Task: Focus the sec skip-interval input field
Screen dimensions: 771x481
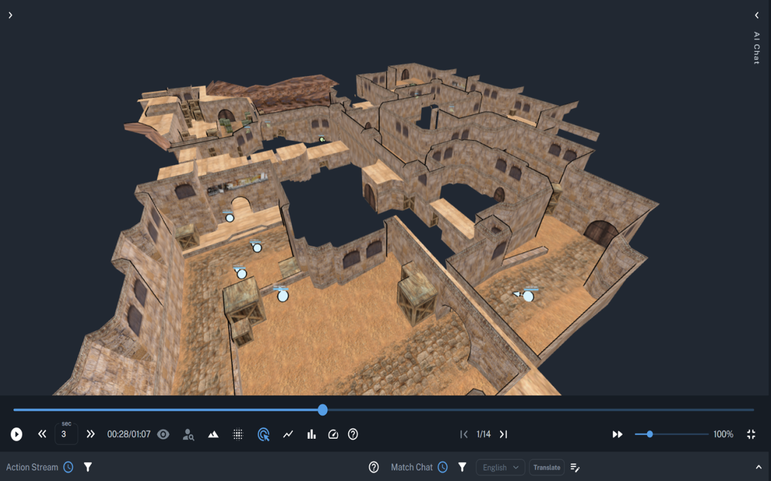Action: tap(66, 434)
